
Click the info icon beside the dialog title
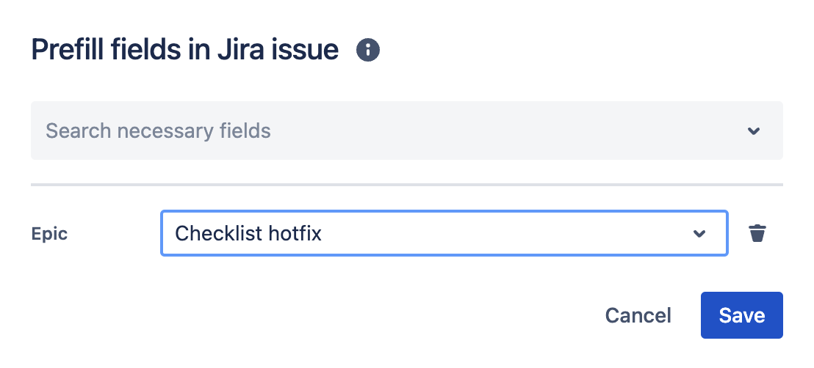[x=368, y=50]
